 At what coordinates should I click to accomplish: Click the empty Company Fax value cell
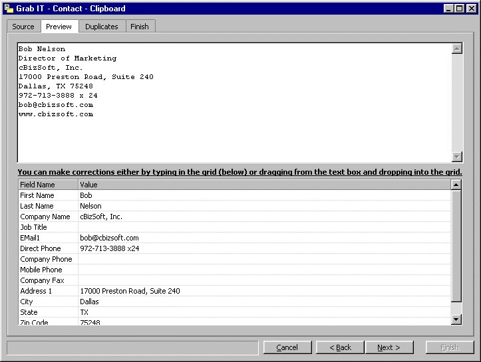pyautogui.click(x=264, y=280)
